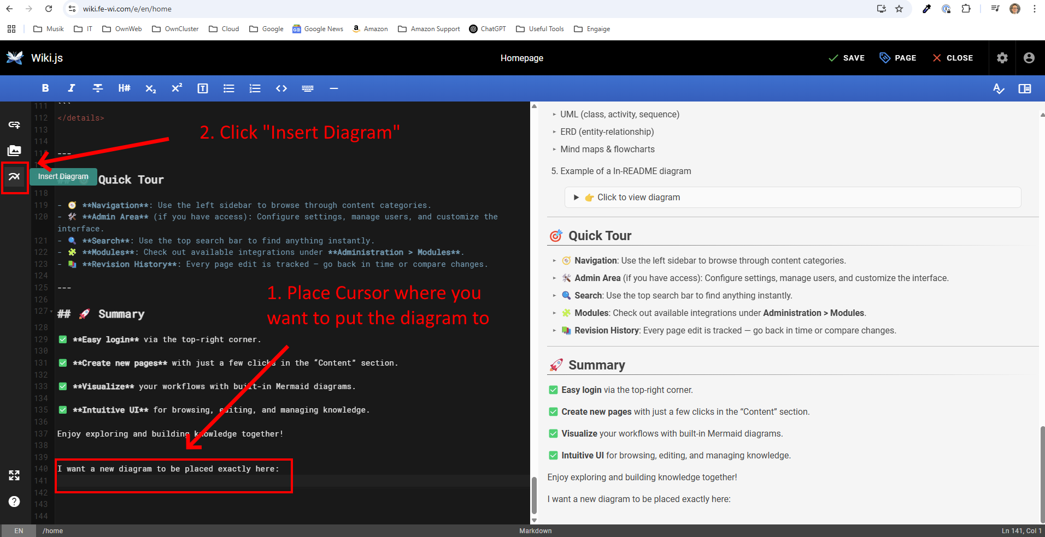Select the Insert Diagram tool

(x=14, y=176)
